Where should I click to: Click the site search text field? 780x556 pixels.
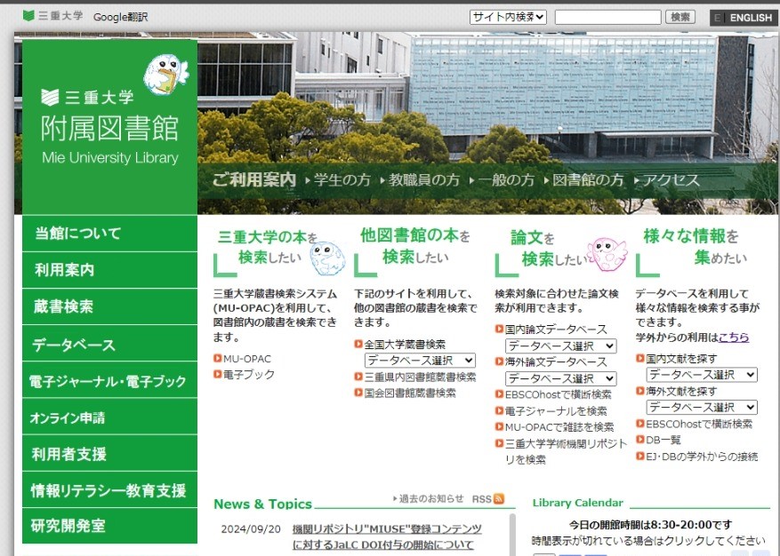pyautogui.click(x=607, y=17)
